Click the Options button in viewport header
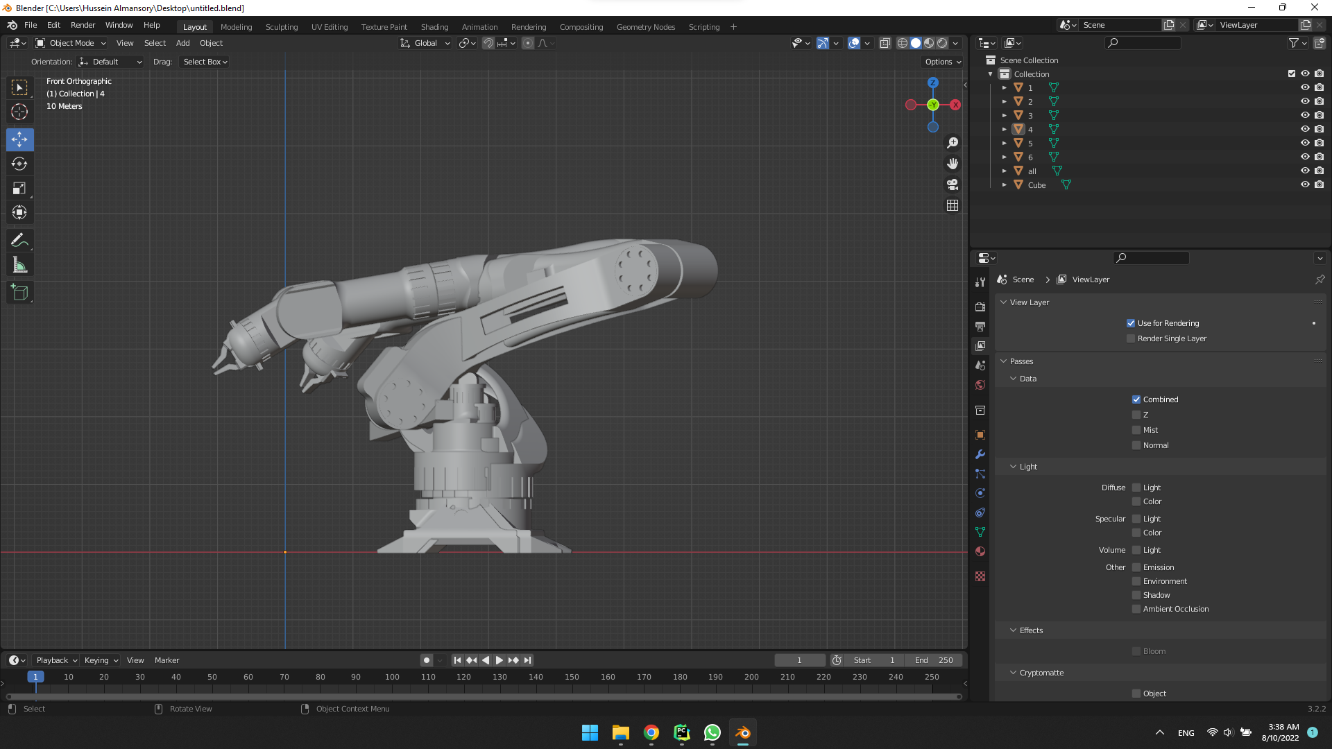This screenshot has width=1332, height=749. tap(943, 62)
